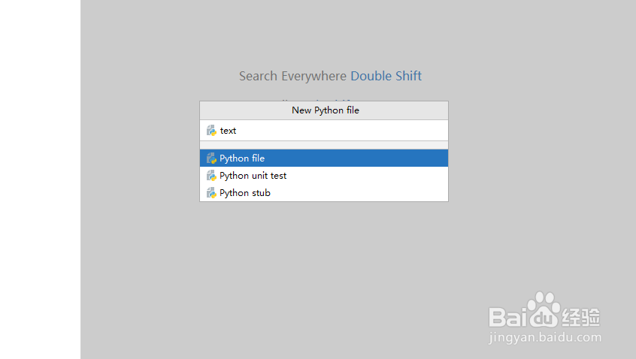Pick the 'Python stub' template option

(x=245, y=193)
